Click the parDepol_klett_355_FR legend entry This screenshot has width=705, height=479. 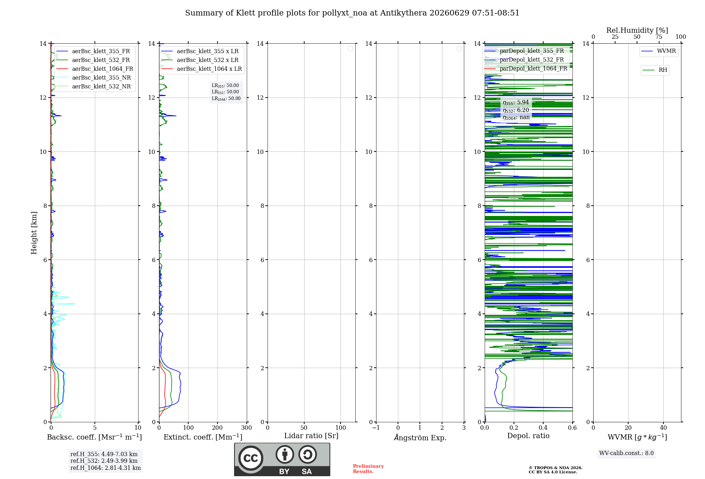(526, 51)
